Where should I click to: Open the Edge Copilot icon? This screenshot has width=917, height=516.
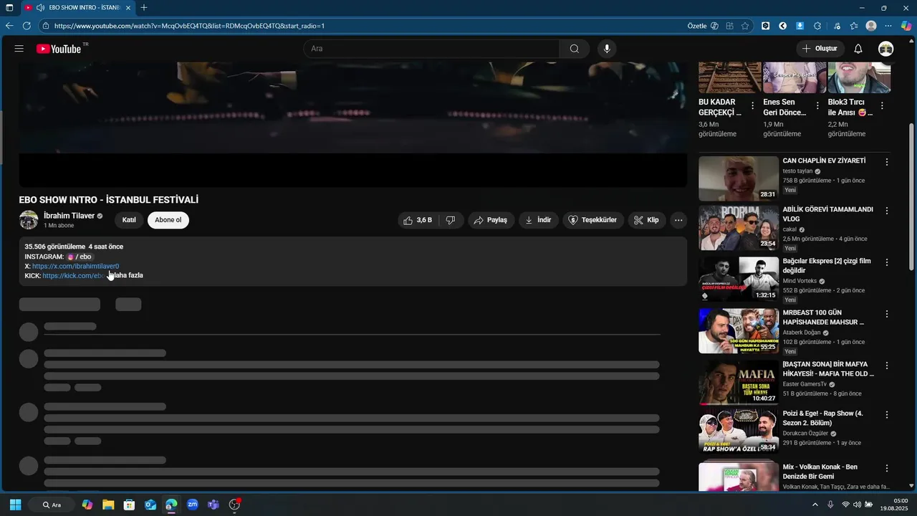pyautogui.click(x=906, y=26)
